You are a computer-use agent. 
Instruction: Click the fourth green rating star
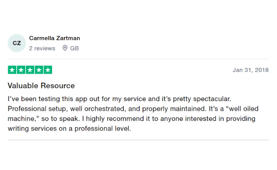39,70
